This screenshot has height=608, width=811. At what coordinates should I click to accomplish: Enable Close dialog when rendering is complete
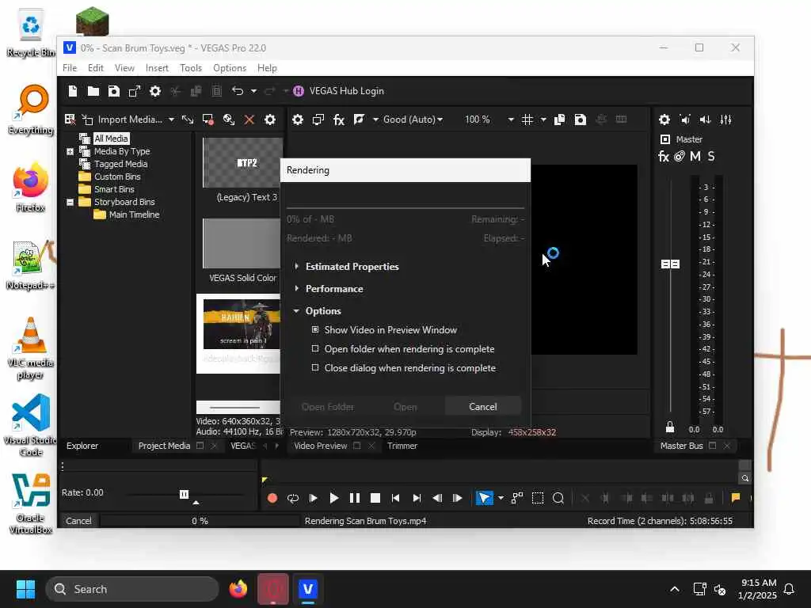(x=315, y=367)
